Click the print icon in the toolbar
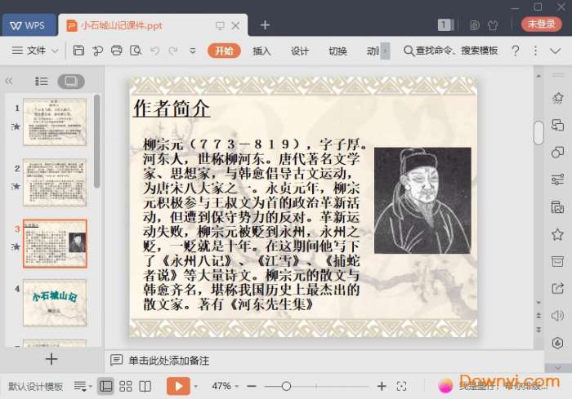Viewport: 572px width, 399px height. tap(116, 51)
